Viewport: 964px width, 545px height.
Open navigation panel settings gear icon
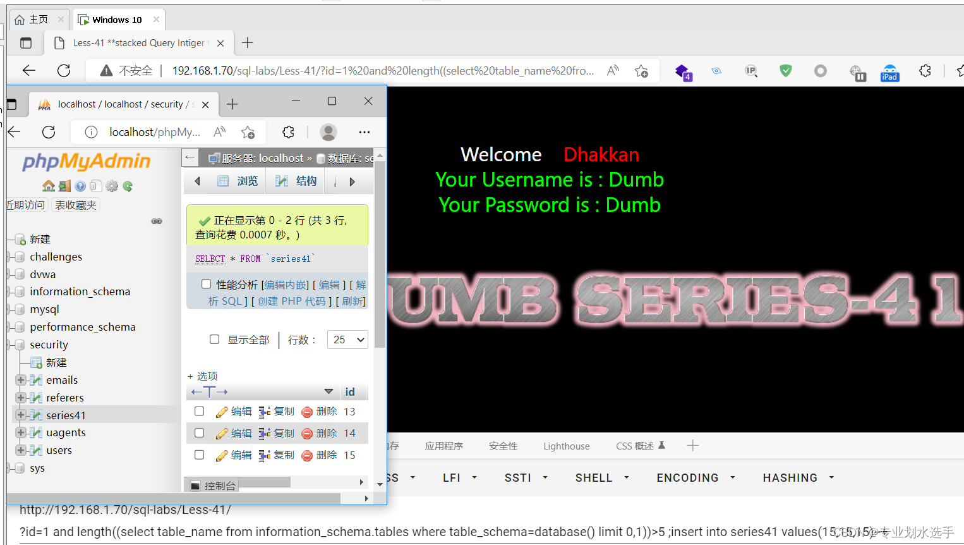112,186
